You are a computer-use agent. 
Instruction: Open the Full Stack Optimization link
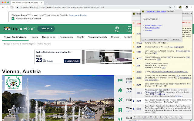coord(156,11)
